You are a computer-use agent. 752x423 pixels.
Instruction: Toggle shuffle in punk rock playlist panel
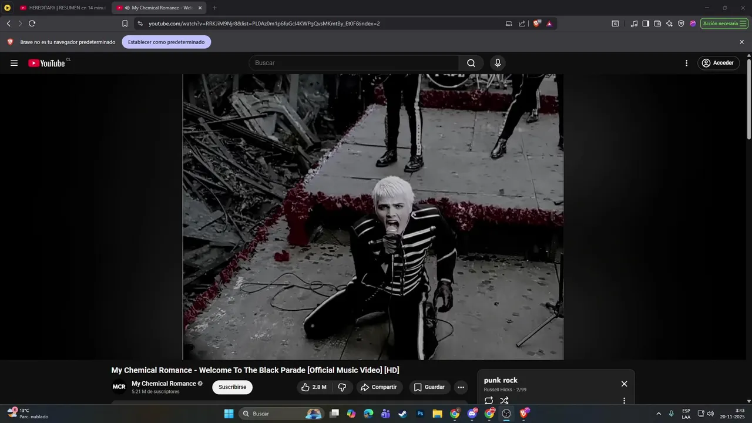click(x=504, y=401)
